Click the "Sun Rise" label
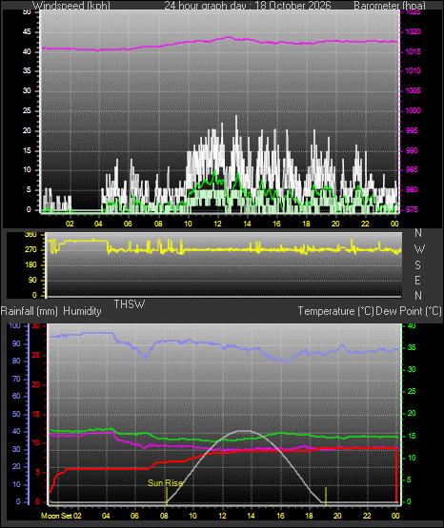The image size is (444, 528). (165, 483)
